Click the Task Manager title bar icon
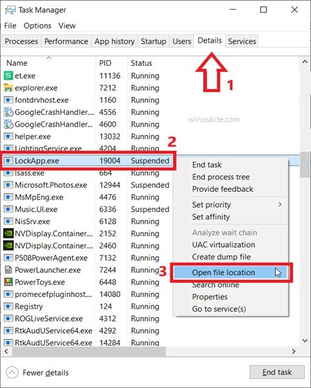The height and width of the screenshot is (388, 311). tap(10, 10)
